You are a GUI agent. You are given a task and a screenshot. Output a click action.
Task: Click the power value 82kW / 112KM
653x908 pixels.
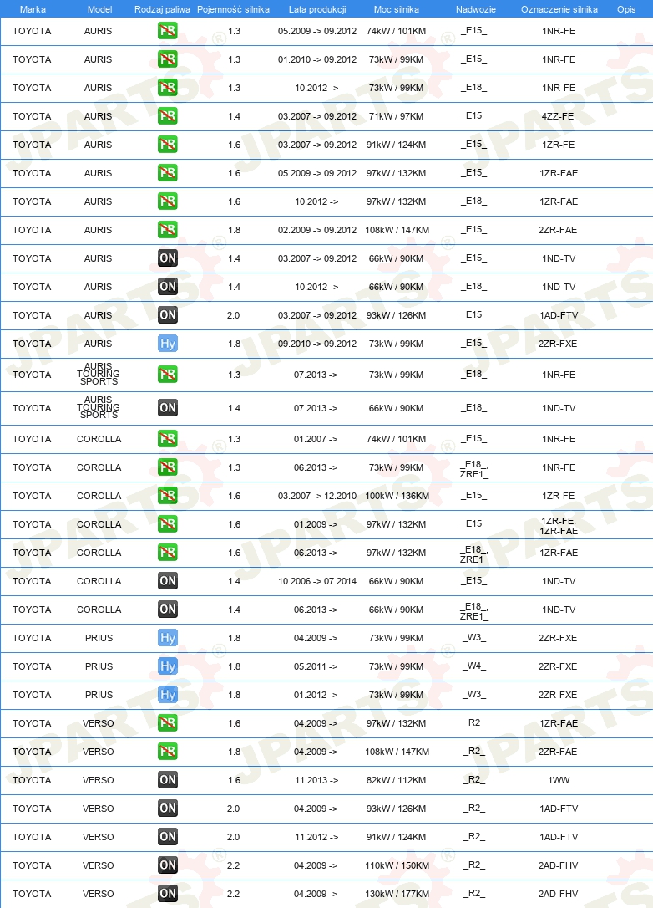tap(396, 780)
